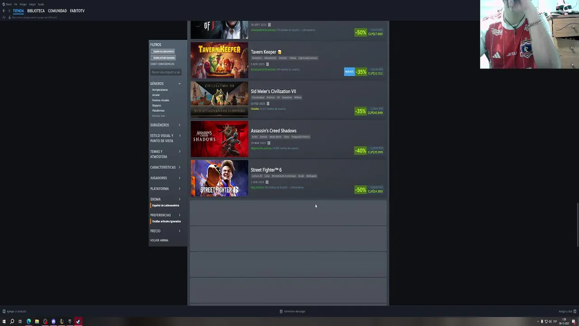This screenshot has height=326, width=579.
Task: Reload the store page with the refresh icon
Action: pos(4,18)
